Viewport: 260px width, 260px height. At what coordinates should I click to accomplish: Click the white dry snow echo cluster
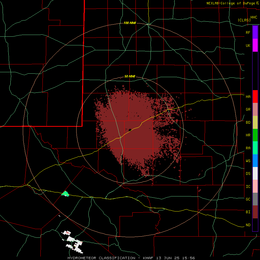pyautogui.click(x=73, y=242)
